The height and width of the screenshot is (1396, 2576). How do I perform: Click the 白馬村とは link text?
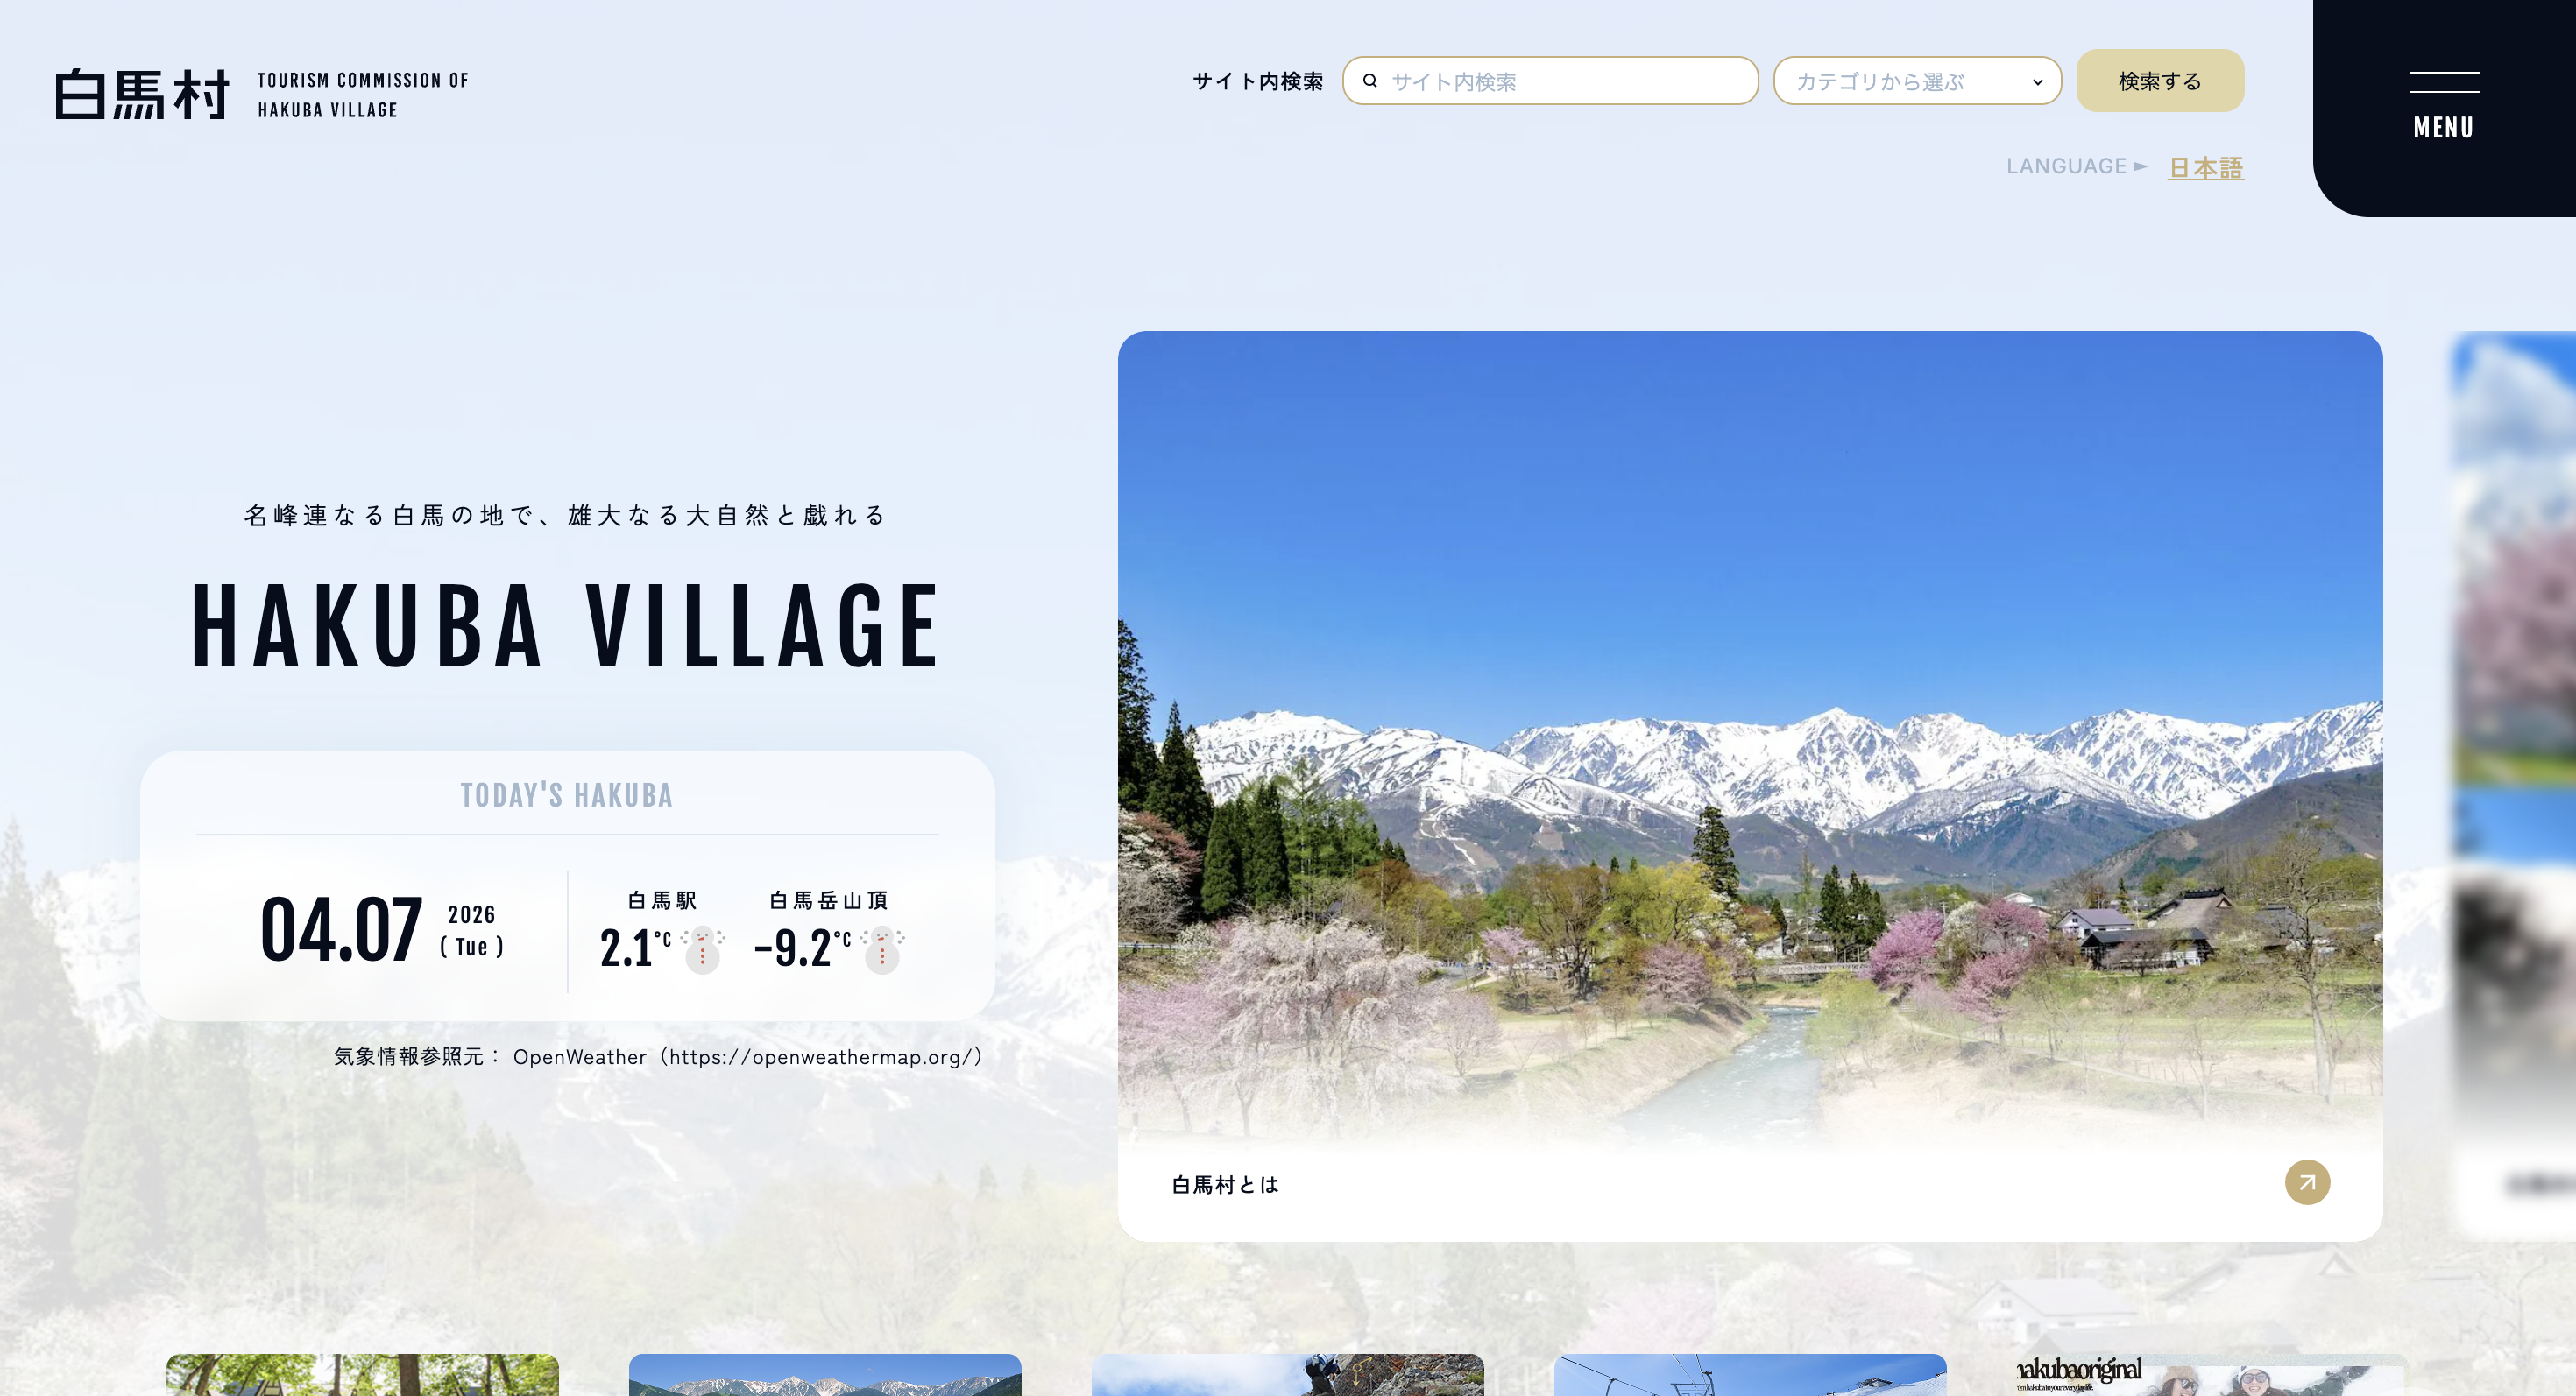click(1225, 1184)
